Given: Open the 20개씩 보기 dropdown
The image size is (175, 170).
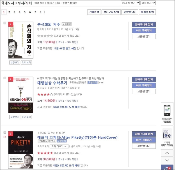Looking at the screenshot, I should click(x=130, y=3).
